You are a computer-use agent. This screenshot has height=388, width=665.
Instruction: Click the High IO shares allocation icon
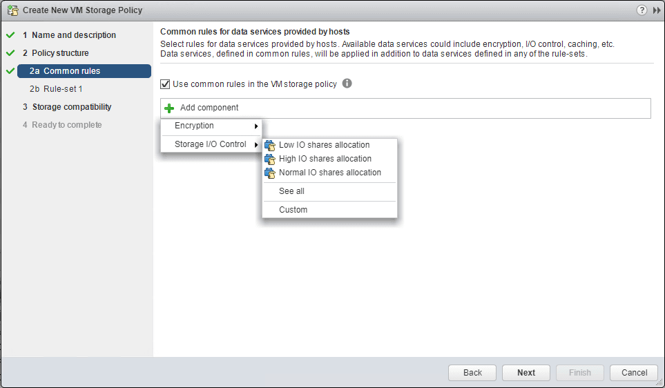(270, 159)
